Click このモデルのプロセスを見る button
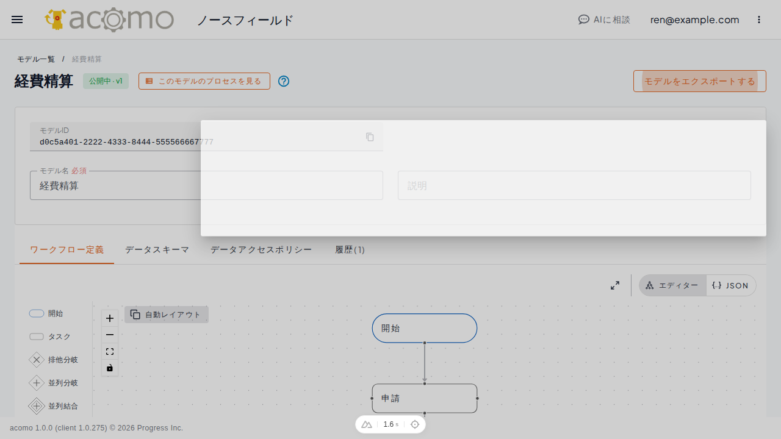781x439 pixels. click(204, 81)
